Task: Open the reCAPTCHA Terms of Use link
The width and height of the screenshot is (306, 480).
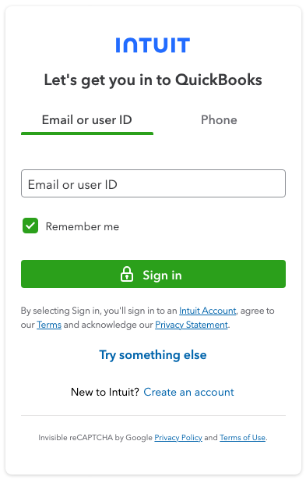Action: pos(242,438)
